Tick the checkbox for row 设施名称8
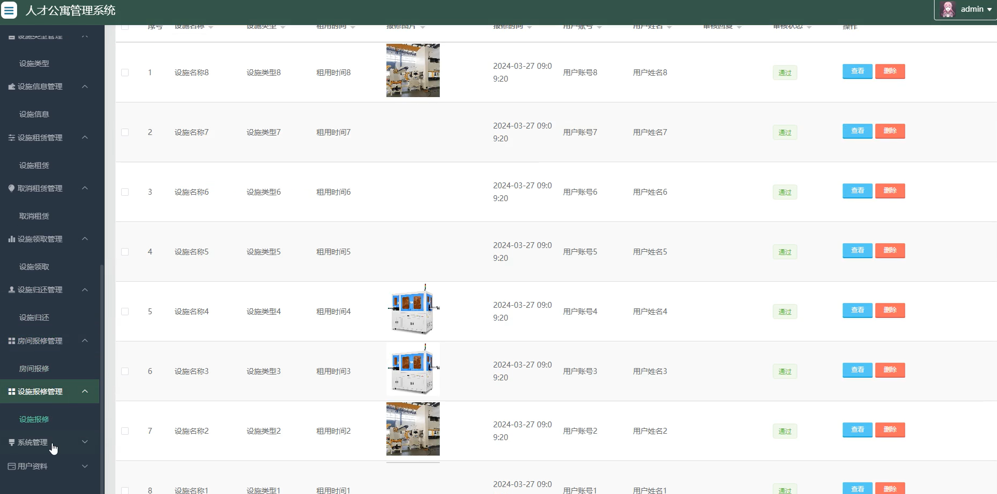Screen dimensions: 997x494 tap(125, 73)
